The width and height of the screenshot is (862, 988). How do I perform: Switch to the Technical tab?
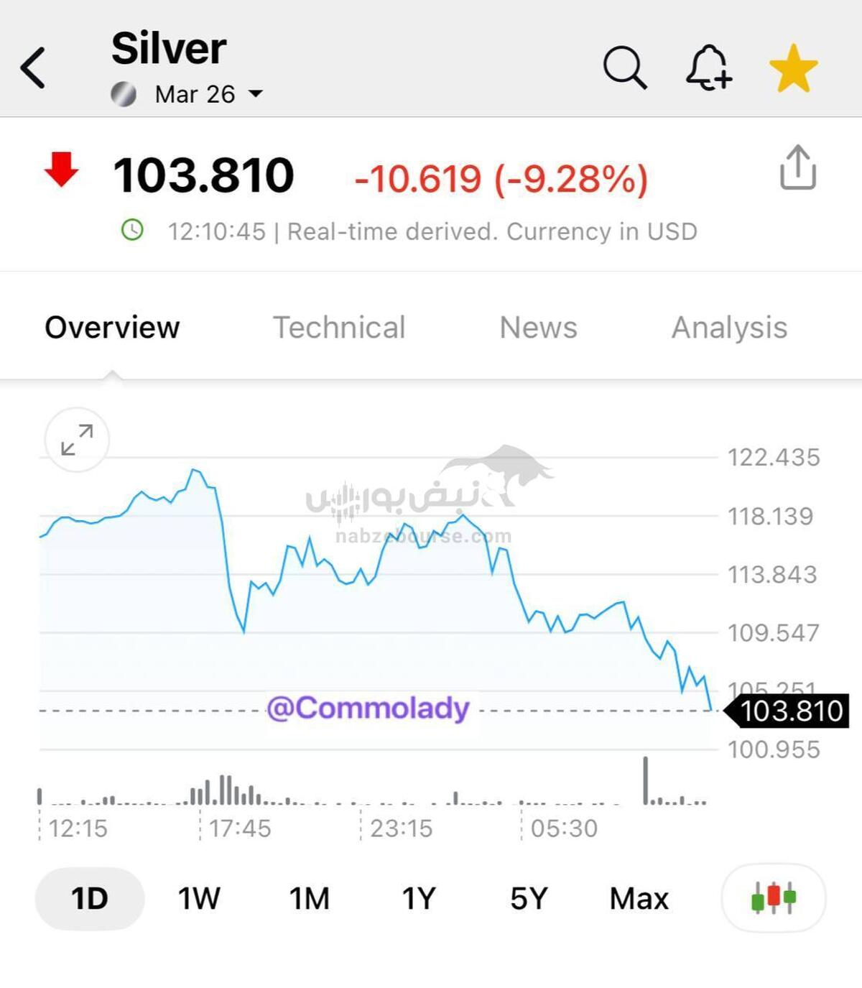tap(339, 328)
